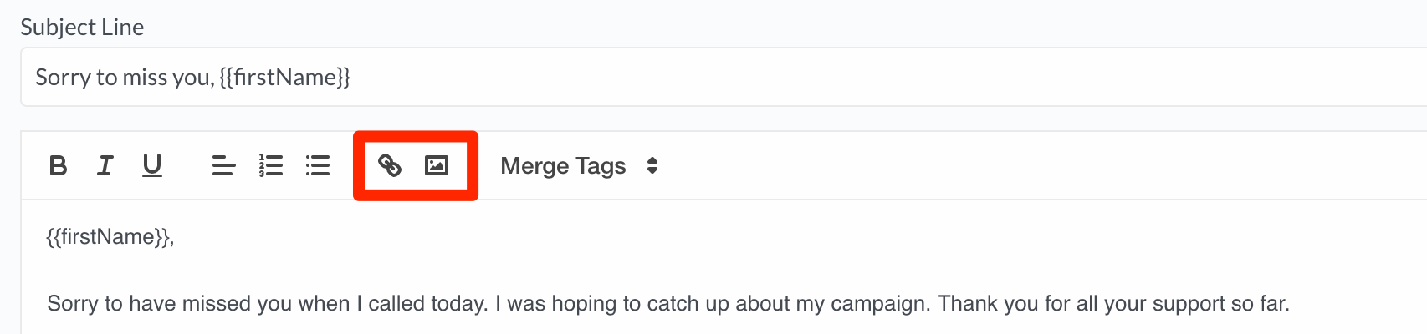Apply italic formatting with the I icon

click(105, 165)
